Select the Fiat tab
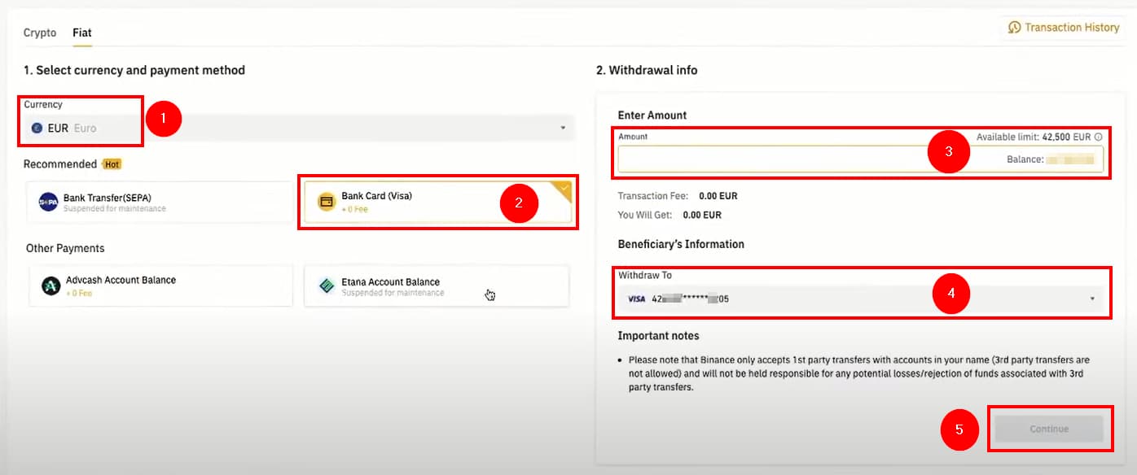The height and width of the screenshot is (475, 1137). pyautogui.click(x=82, y=33)
